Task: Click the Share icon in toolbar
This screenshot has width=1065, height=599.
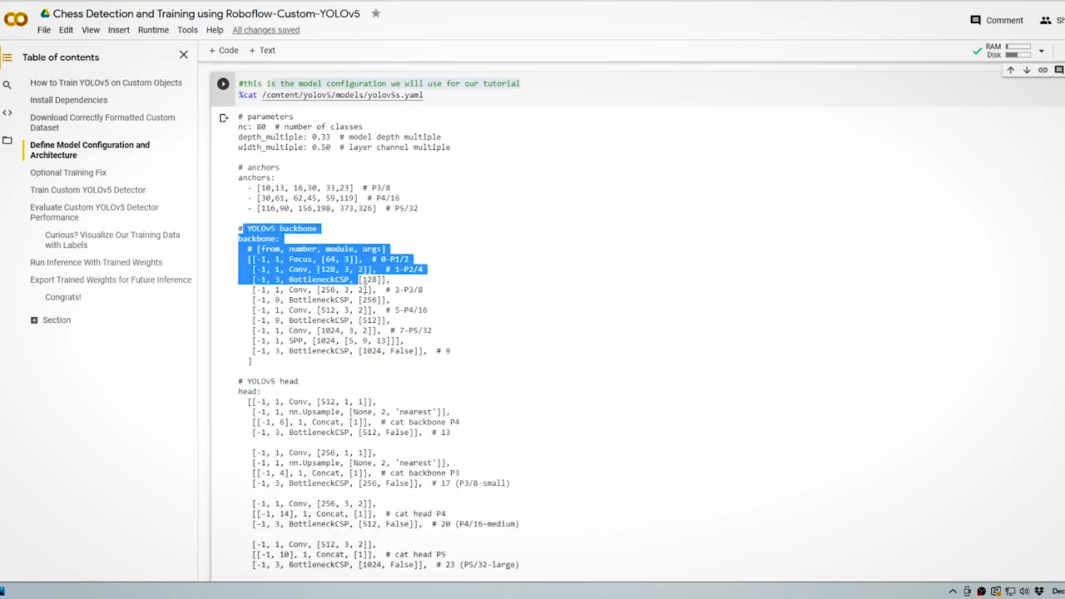Action: [x=1047, y=20]
